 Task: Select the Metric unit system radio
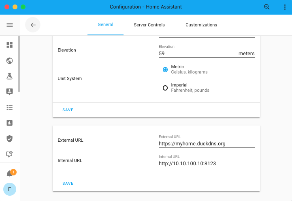click(165, 69)
